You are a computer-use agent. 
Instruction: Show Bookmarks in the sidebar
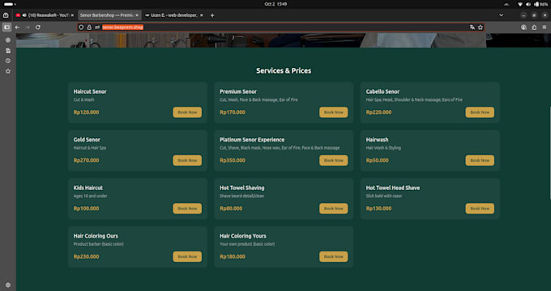(x=8, y=71)
